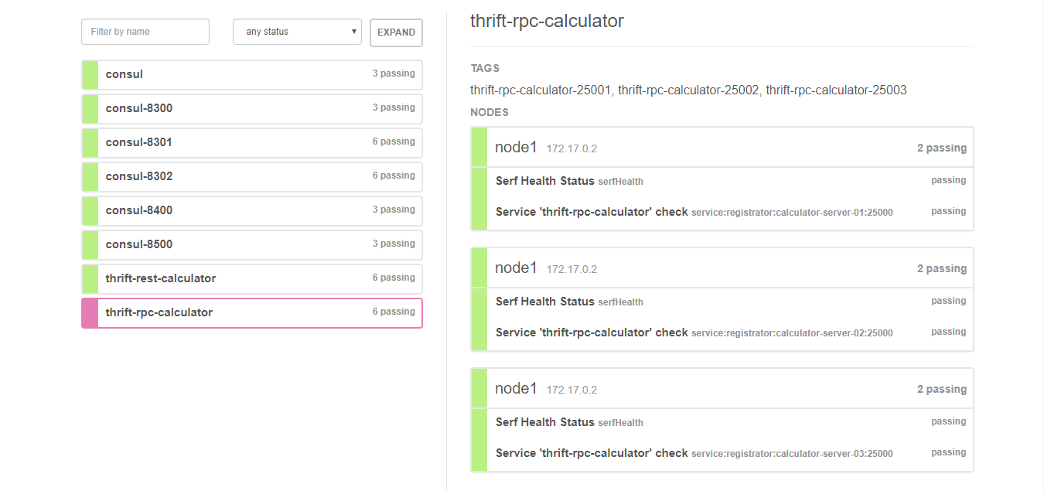Open the consul-8301 service entry
Image resolution: width=1044 pixels, height=491 pixels.
click(x=252, y=142)
